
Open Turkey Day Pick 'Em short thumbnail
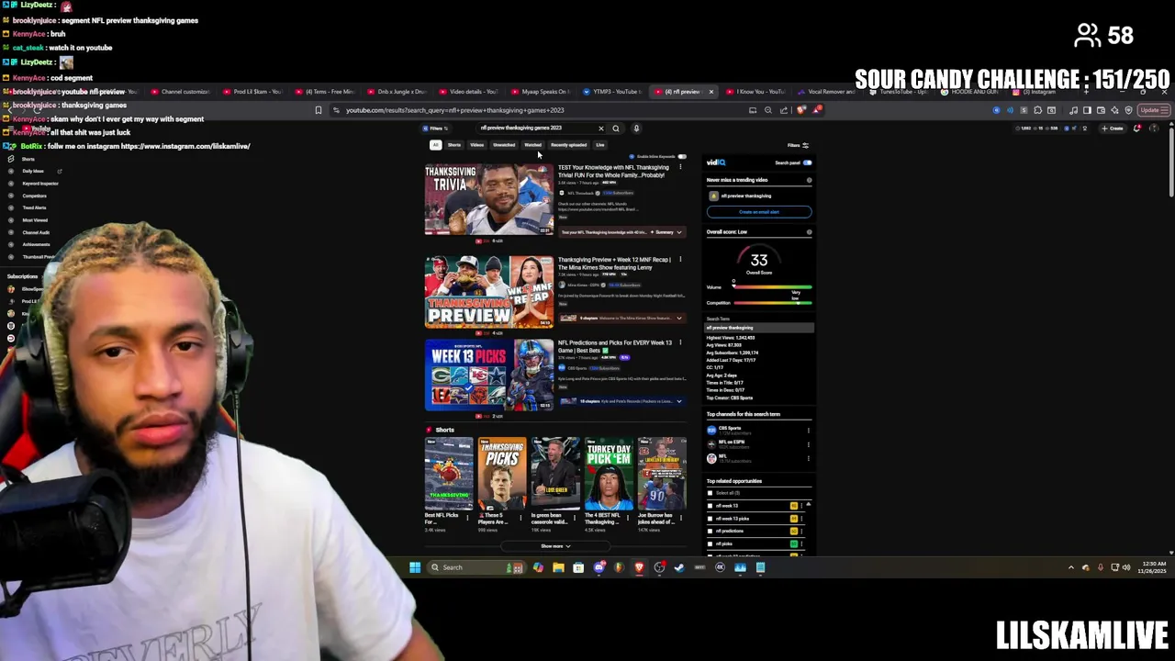point(609,474)
